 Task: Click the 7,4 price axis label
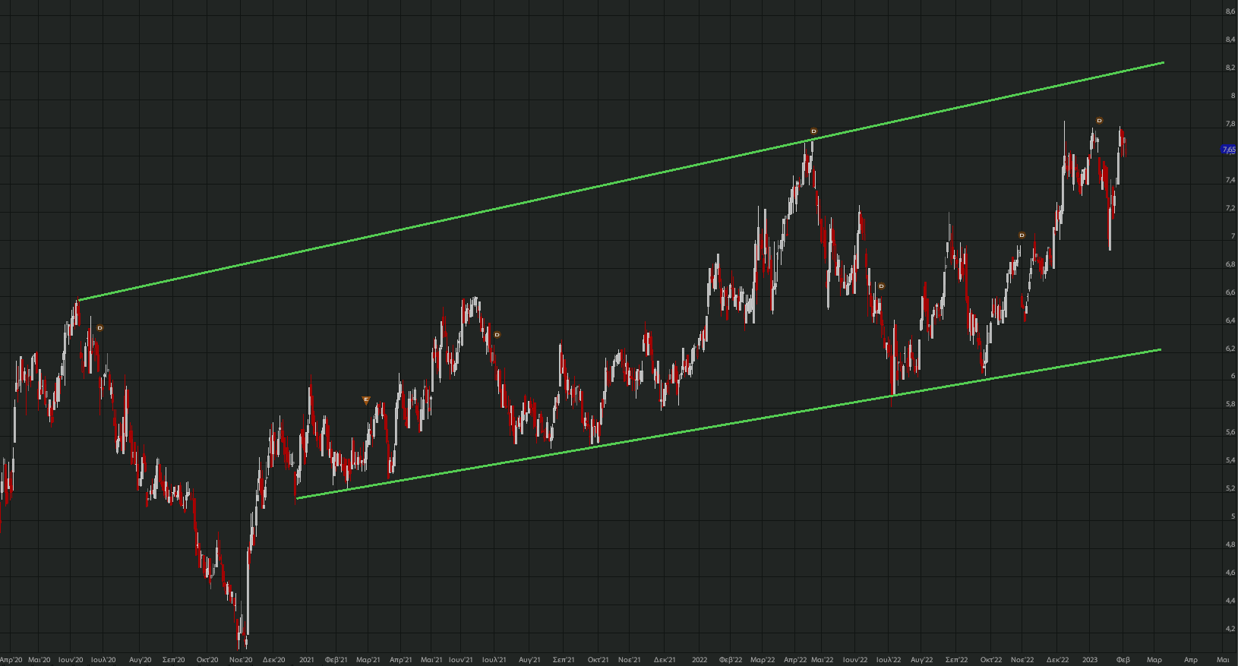click(1230, 180)
